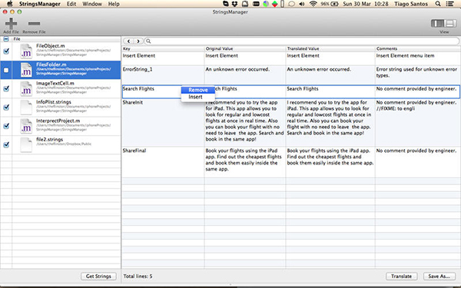This screenshot has height=288, width=461.
Task: Select the Insert Element key cell
Action: (x=163, y=58)
